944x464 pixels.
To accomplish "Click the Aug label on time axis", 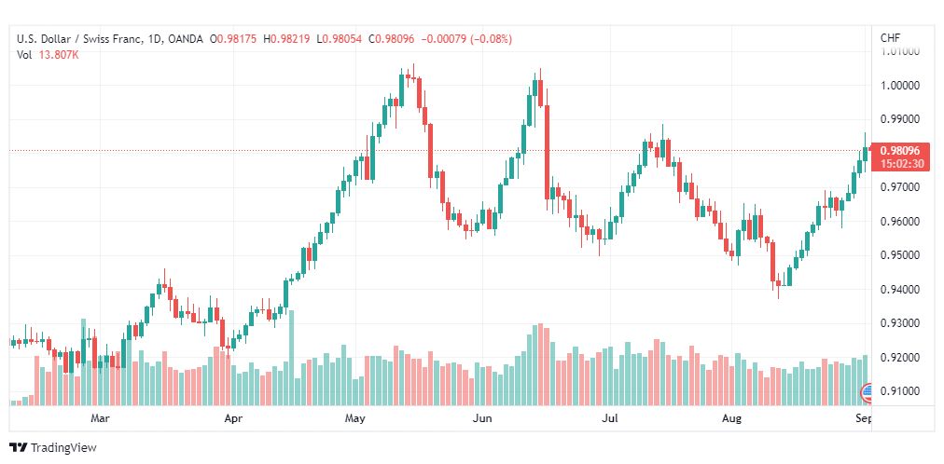I will (732, 418).
